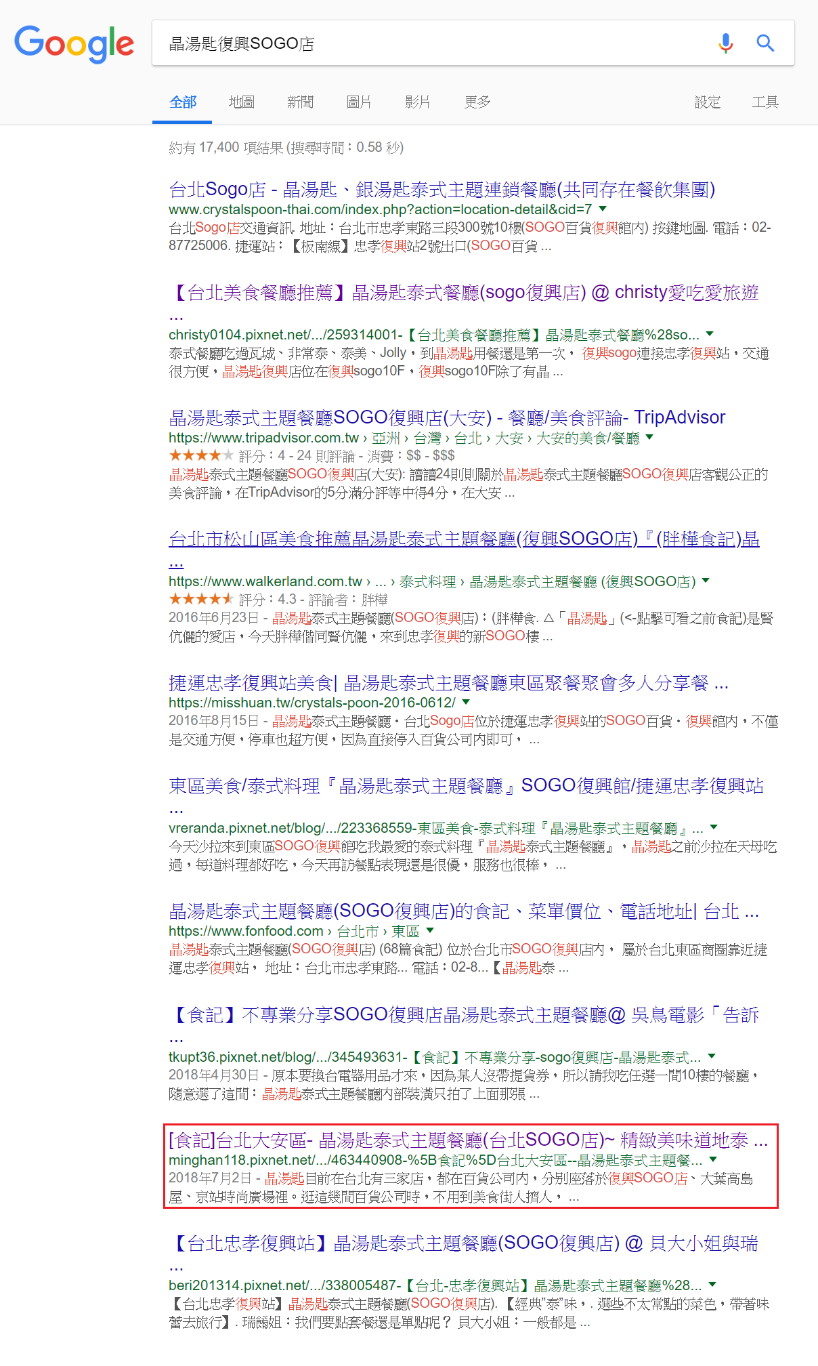This screenshot has width=818, height=1366.
Task: Open the 更多 menu
Action: [x=477, y=102]
